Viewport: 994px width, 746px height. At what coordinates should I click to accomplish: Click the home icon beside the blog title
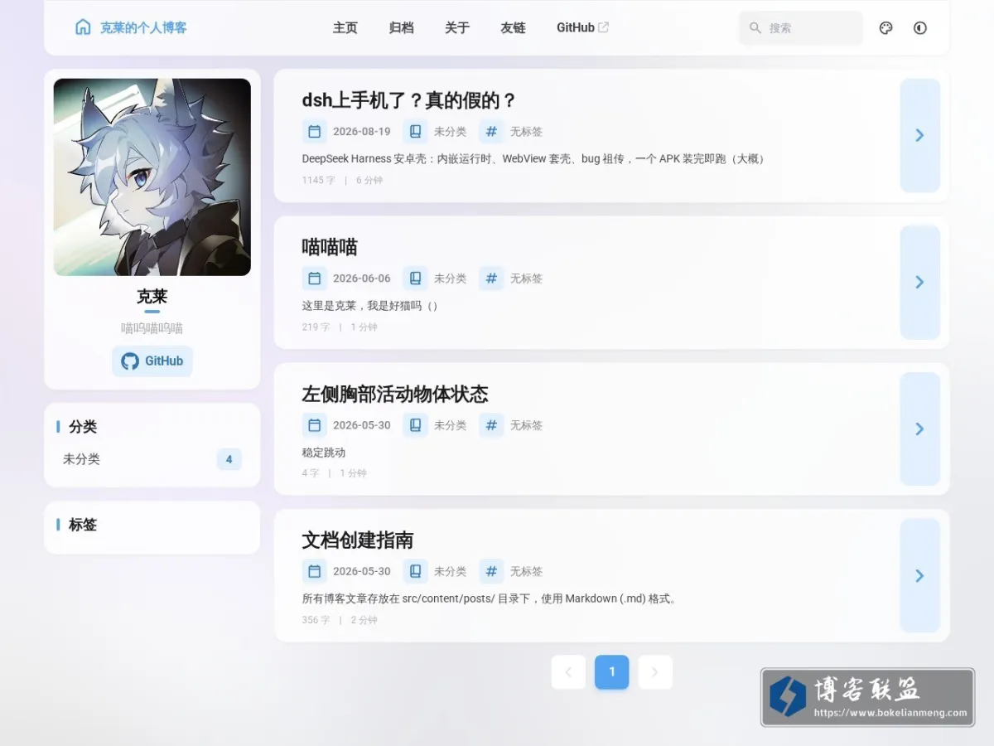[83, 27]
